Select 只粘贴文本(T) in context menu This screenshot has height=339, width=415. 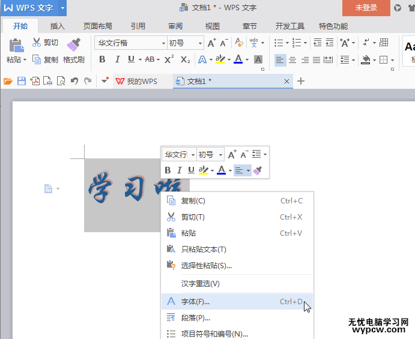pos(237,250)
